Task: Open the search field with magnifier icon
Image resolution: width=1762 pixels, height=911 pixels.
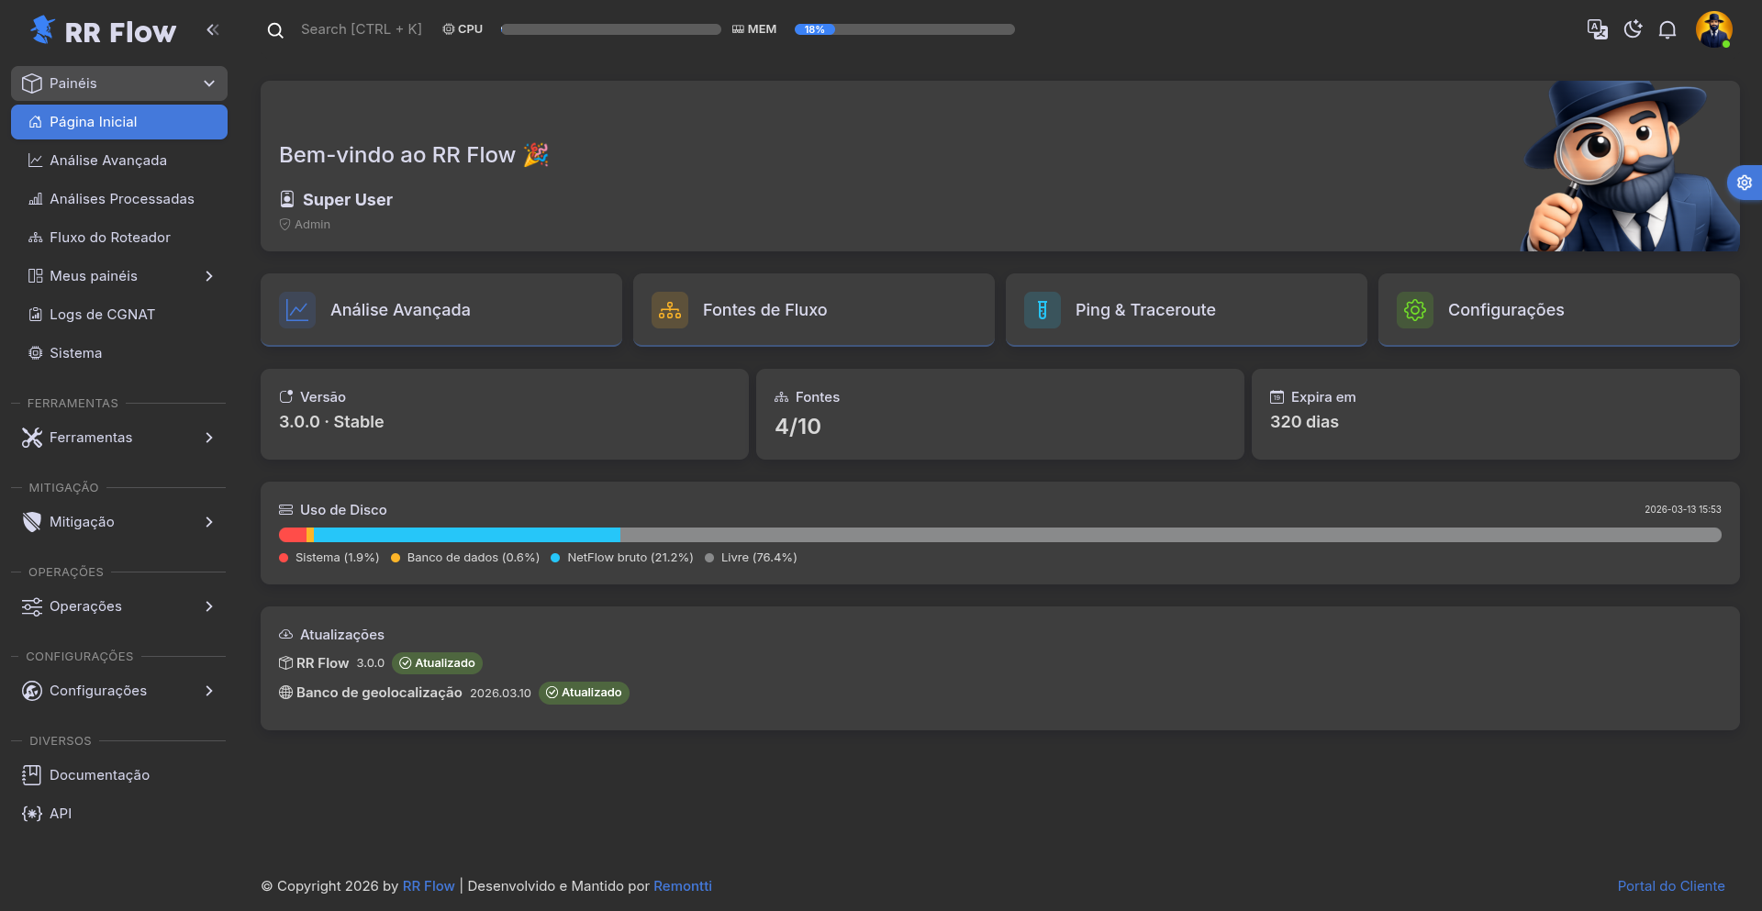Action: pos(275,29)
